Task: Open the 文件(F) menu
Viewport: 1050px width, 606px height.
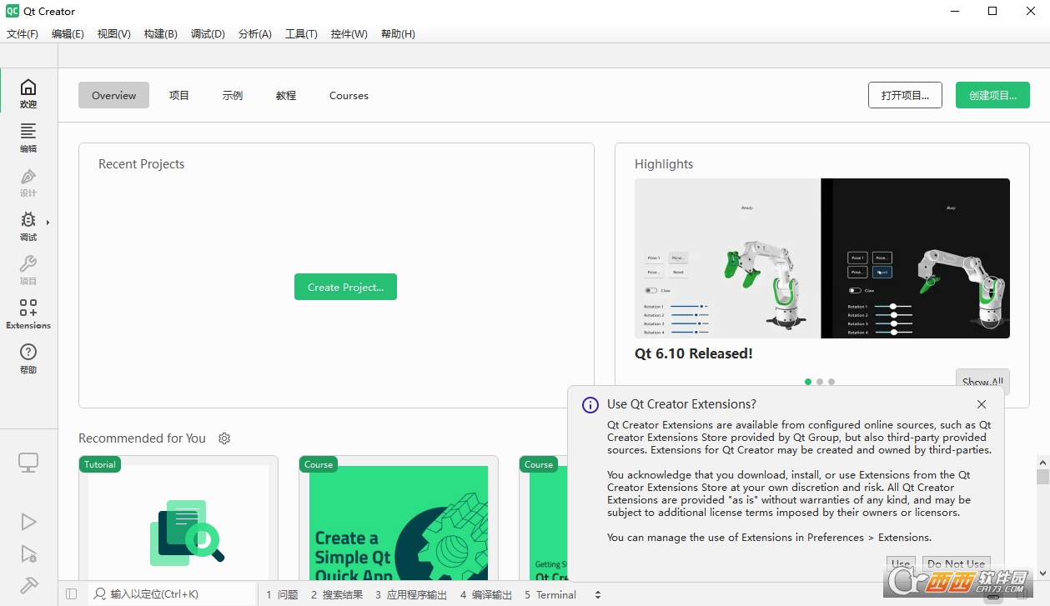Action: point(23,34)
